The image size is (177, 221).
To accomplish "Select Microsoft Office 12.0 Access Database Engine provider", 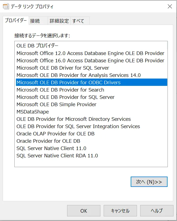I will 90,53.
